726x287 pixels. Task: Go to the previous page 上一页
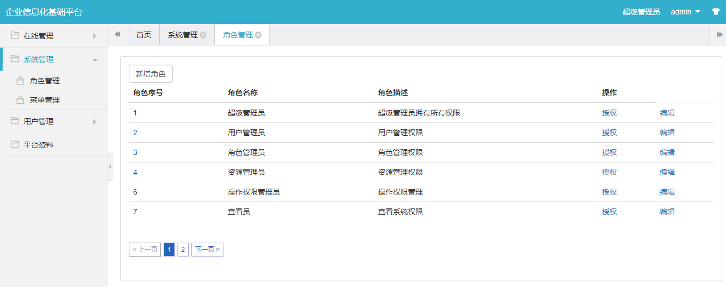tap(145, 250)
